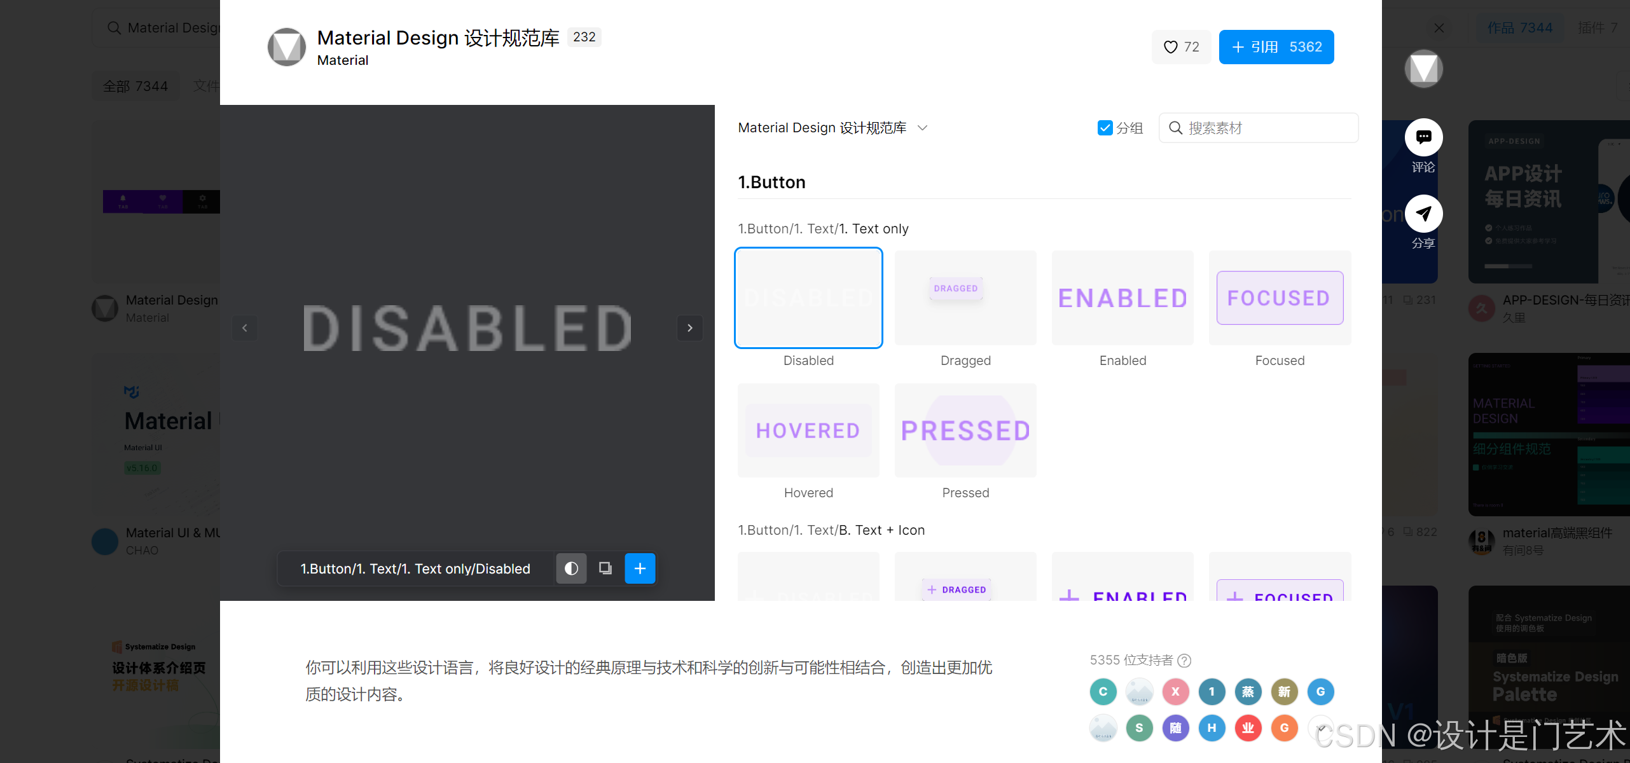Click the blue 1 supporter avatar
This screenshot has height=763, width=1630.
pyautogui.click(x=1212, y=692)
